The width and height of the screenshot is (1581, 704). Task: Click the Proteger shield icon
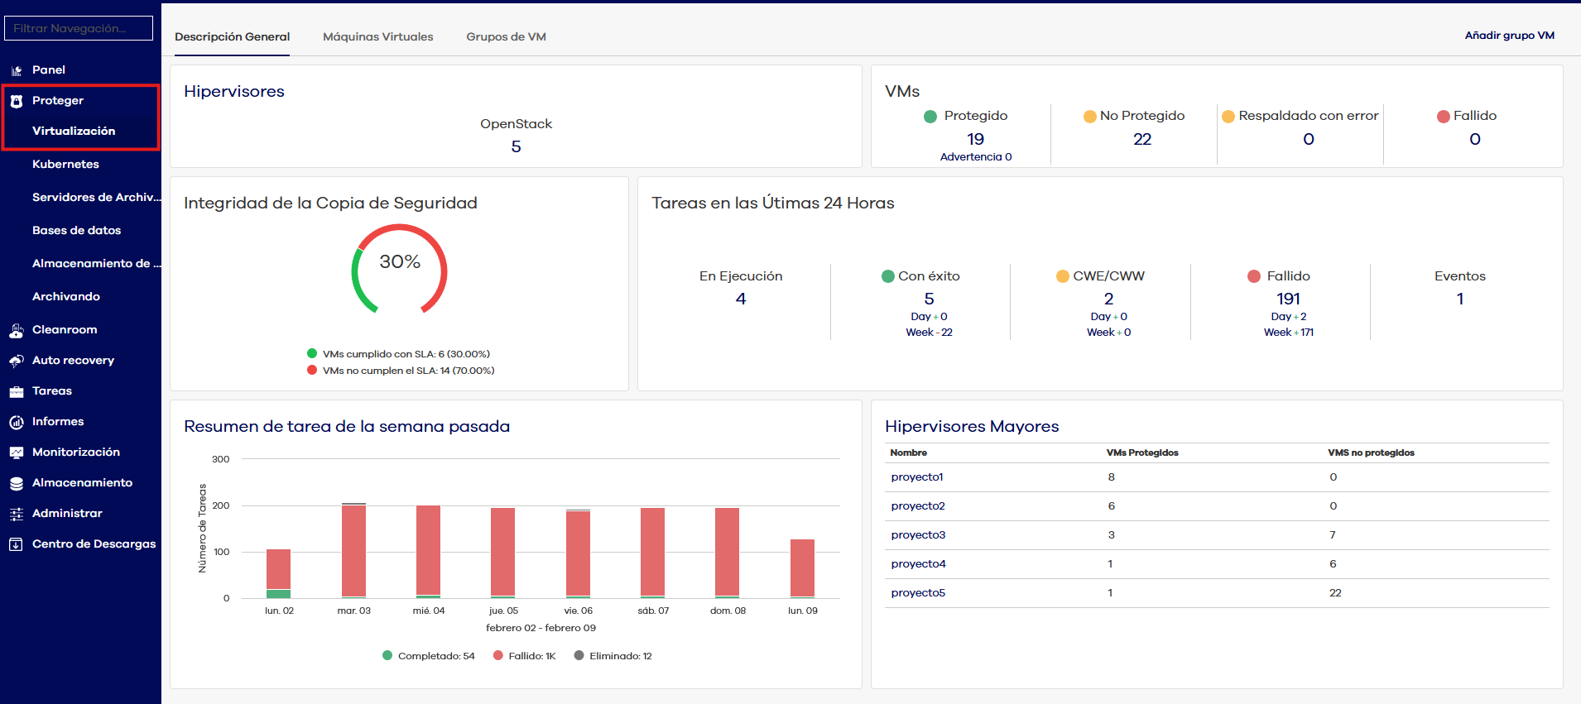point(16,101)
